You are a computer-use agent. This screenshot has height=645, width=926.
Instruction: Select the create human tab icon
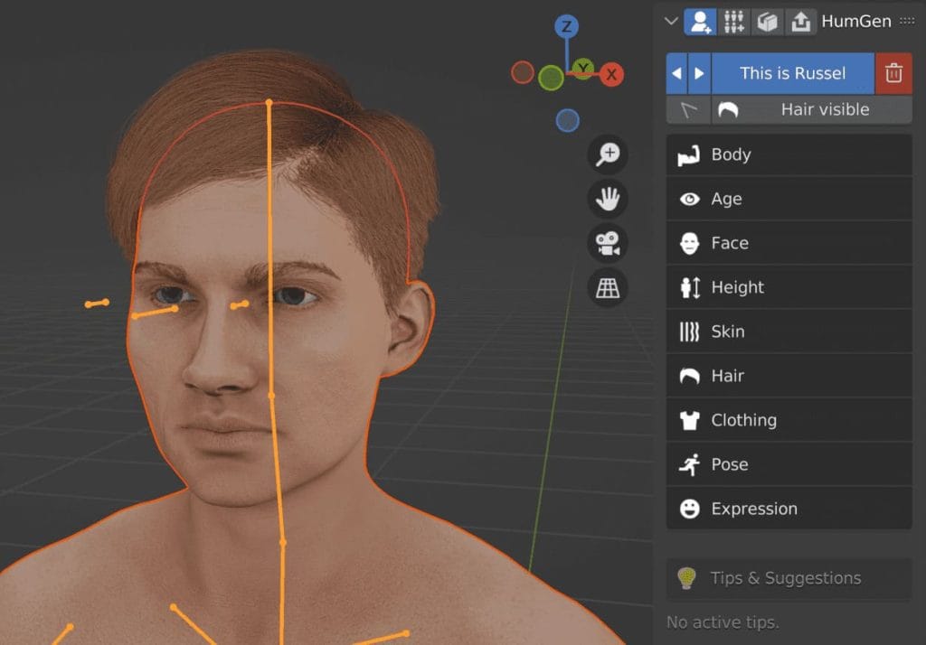coord(699,22)
